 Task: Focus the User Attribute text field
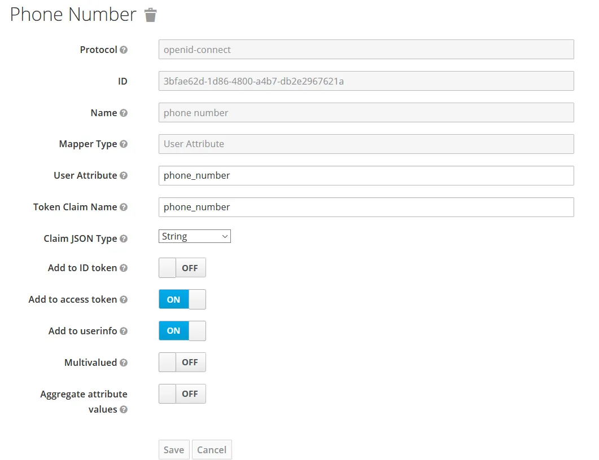366,175
